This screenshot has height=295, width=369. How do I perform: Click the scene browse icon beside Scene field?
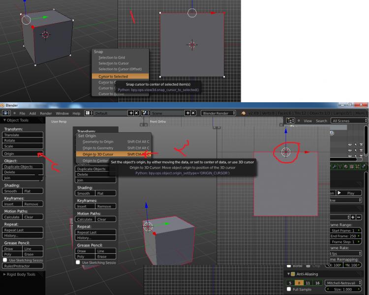(x=145, y=113)
